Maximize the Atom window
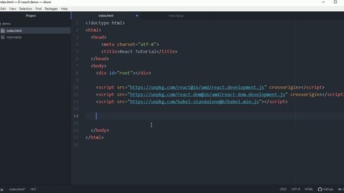344x193 pixels. 335,2
